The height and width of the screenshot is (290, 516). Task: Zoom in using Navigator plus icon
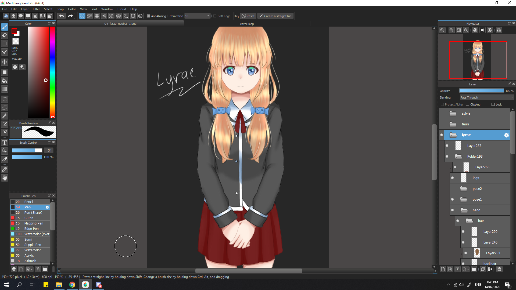(x=451, y=30)
